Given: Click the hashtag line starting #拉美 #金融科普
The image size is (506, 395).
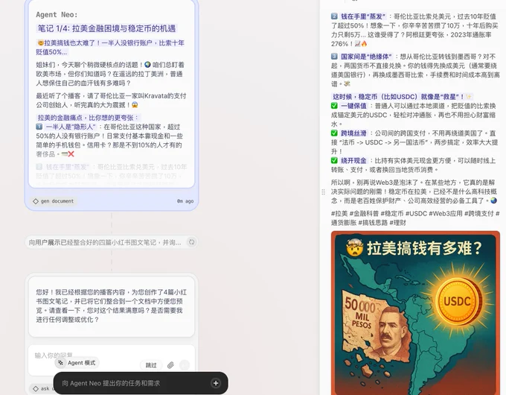Looking at the screenshot, I should (415, 218).
